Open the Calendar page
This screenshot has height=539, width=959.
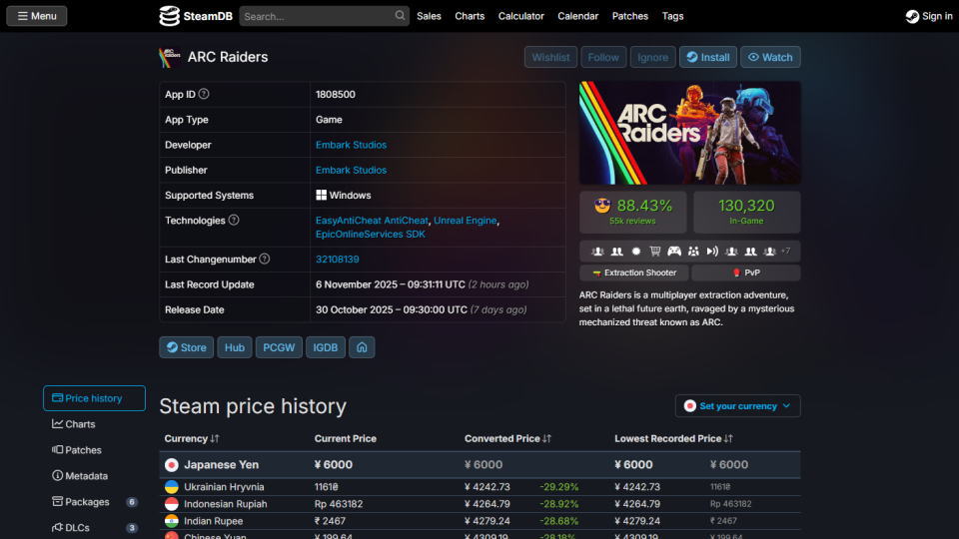[577, 16]
